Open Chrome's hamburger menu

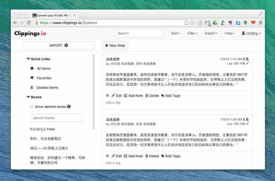coord(261,23)
